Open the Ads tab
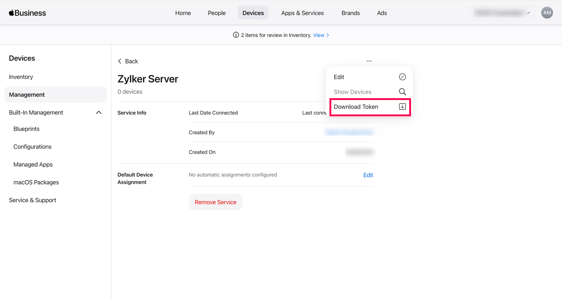This screenshot has width=562, height=300. pos(382,13)
